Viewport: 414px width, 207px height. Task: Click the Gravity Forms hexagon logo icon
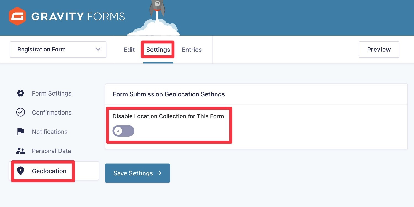17,16
